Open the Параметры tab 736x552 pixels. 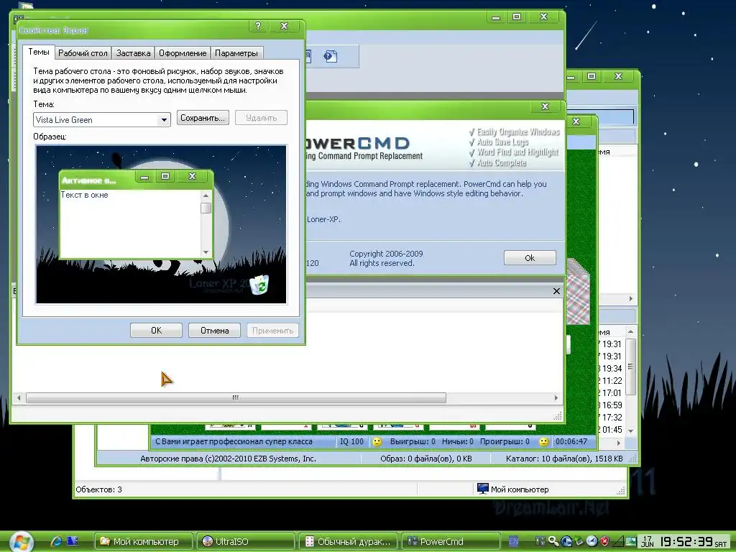pyautogui.click(x=236, y=53)
